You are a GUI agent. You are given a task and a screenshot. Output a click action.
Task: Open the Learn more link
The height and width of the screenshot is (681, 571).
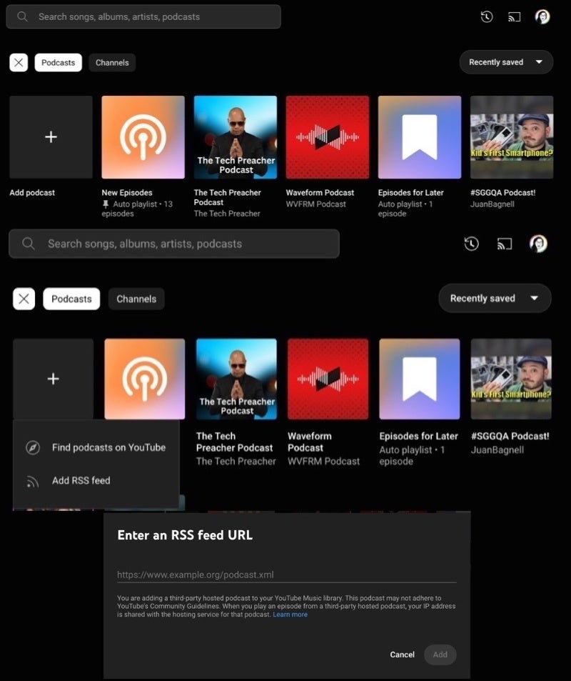click(290, 615)
